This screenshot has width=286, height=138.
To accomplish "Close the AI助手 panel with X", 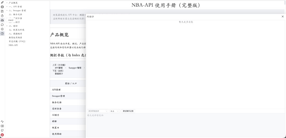I will coord(283,16).
